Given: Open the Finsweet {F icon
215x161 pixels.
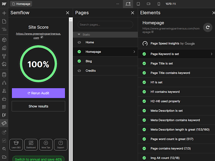Looking at the screenshot, I should click(x=4, y=115).
